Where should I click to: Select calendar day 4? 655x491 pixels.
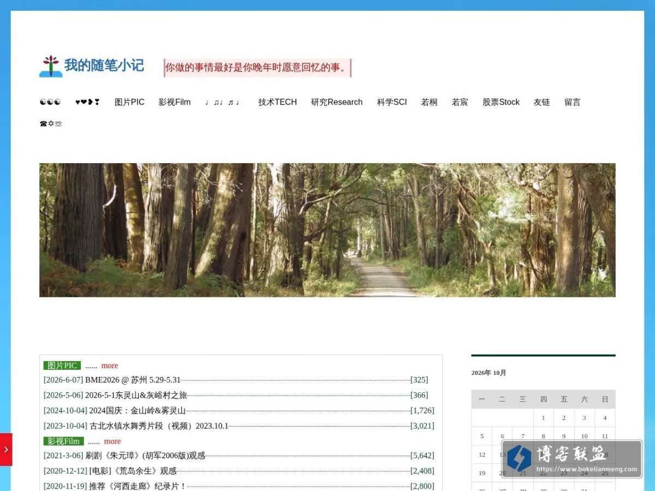605,418
